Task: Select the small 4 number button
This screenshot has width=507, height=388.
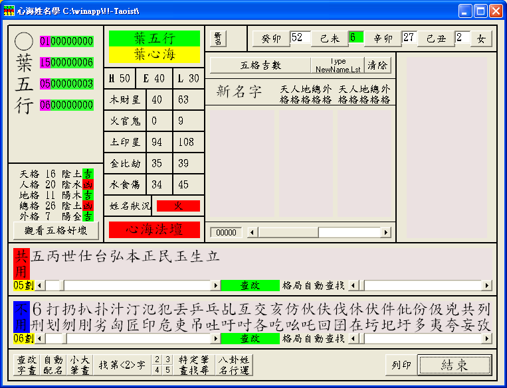Action: click(157, 370)
